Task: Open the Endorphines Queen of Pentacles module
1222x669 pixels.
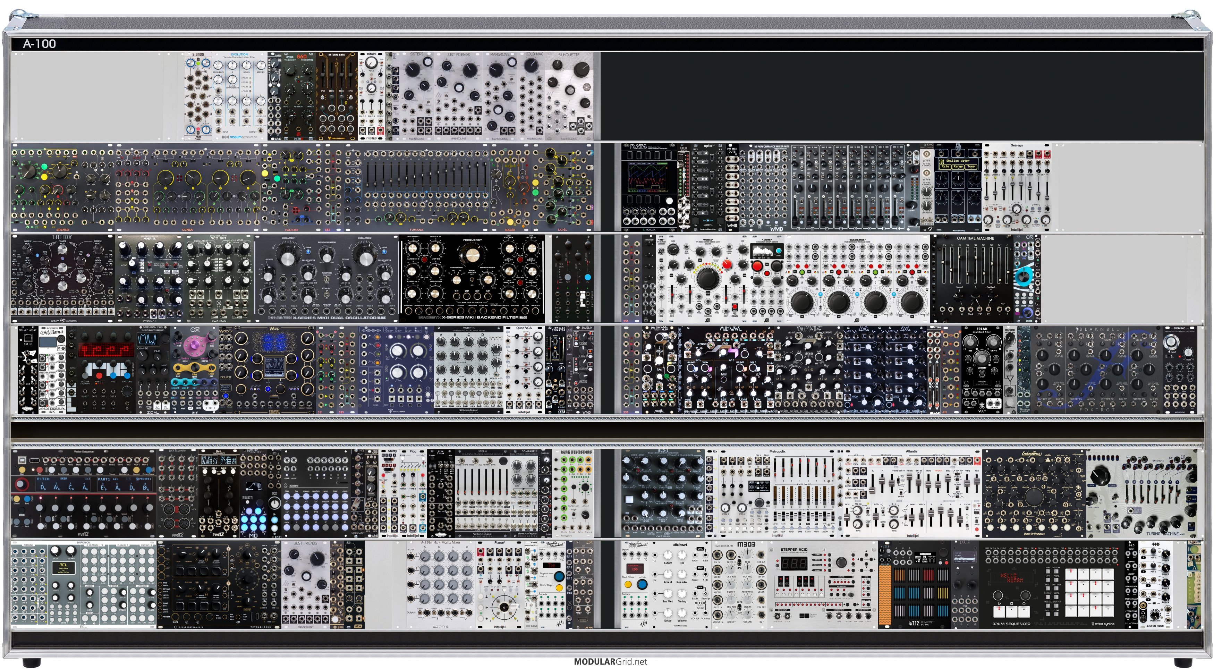Action: (1034, 493)
